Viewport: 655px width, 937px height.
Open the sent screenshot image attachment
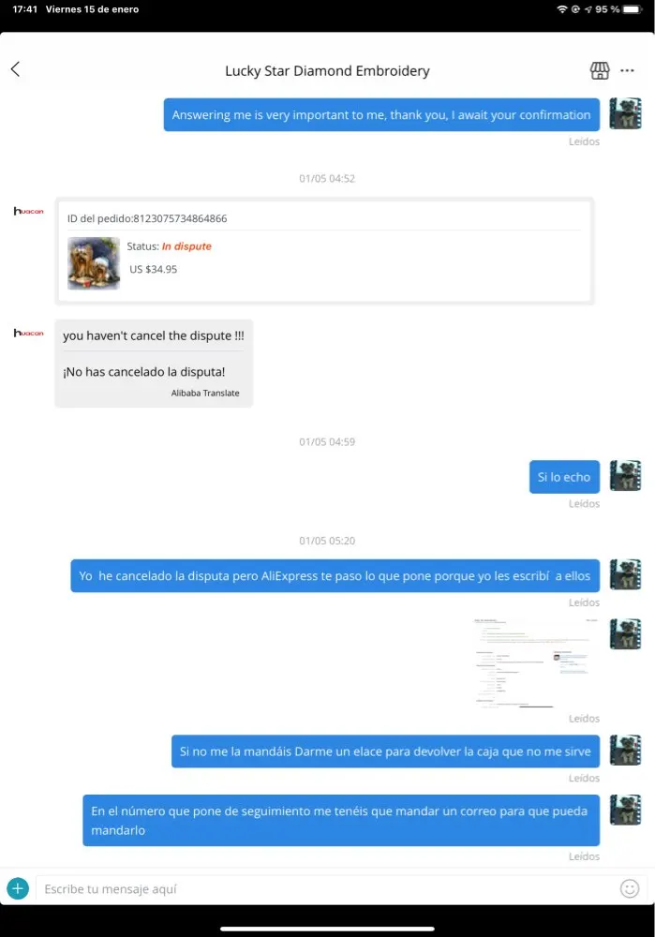tap(533, 663)
